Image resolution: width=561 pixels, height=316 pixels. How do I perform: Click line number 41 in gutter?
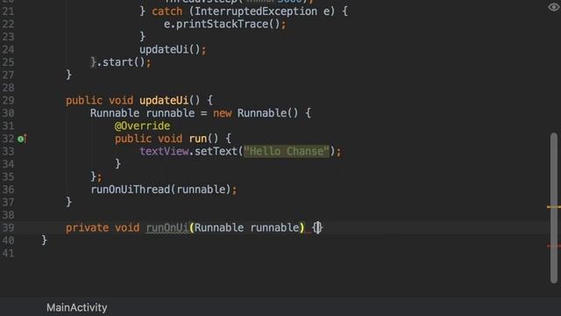coord(8,254)
